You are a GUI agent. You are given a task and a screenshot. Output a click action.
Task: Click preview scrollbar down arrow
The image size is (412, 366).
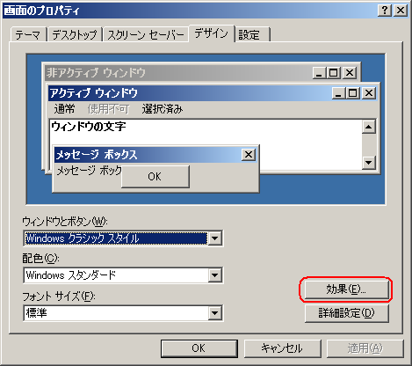point(369,163)
